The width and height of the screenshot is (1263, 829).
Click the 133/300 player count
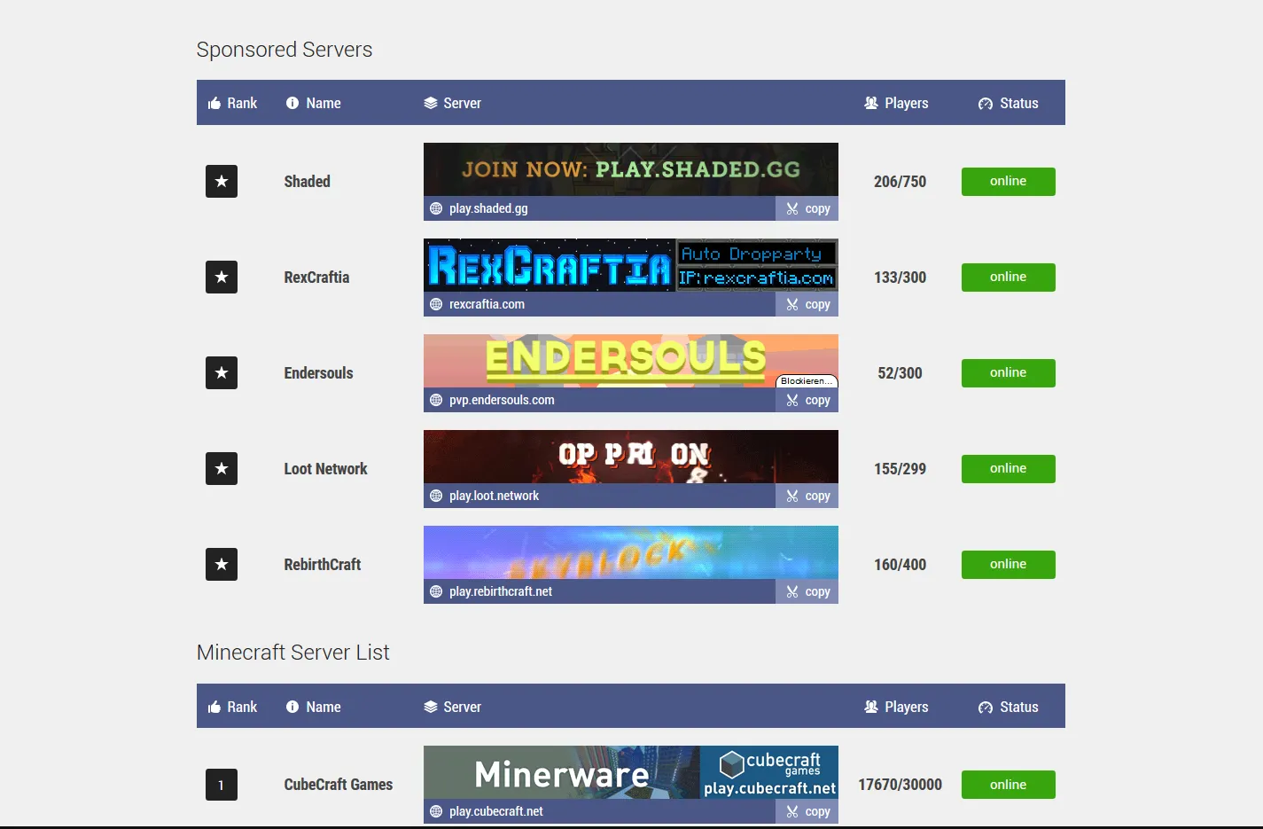pos(900,278)
